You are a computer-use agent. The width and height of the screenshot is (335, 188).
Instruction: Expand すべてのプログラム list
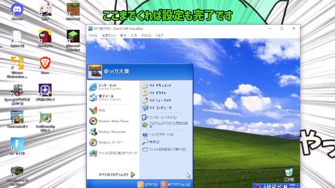tap(117, 174)
